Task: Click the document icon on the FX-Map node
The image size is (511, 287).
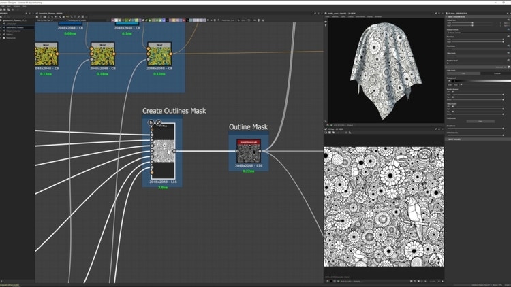Action: [151, 123]
